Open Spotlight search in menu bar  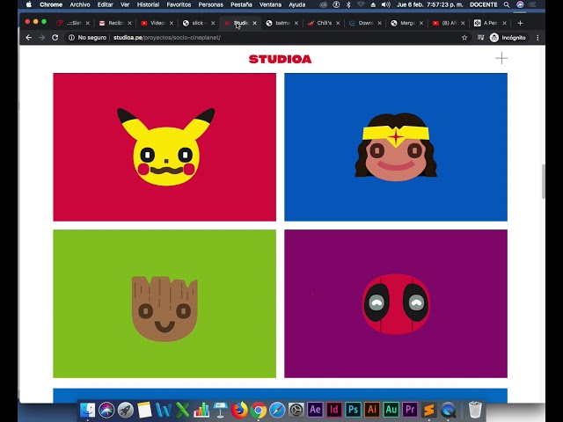point(507,4)
